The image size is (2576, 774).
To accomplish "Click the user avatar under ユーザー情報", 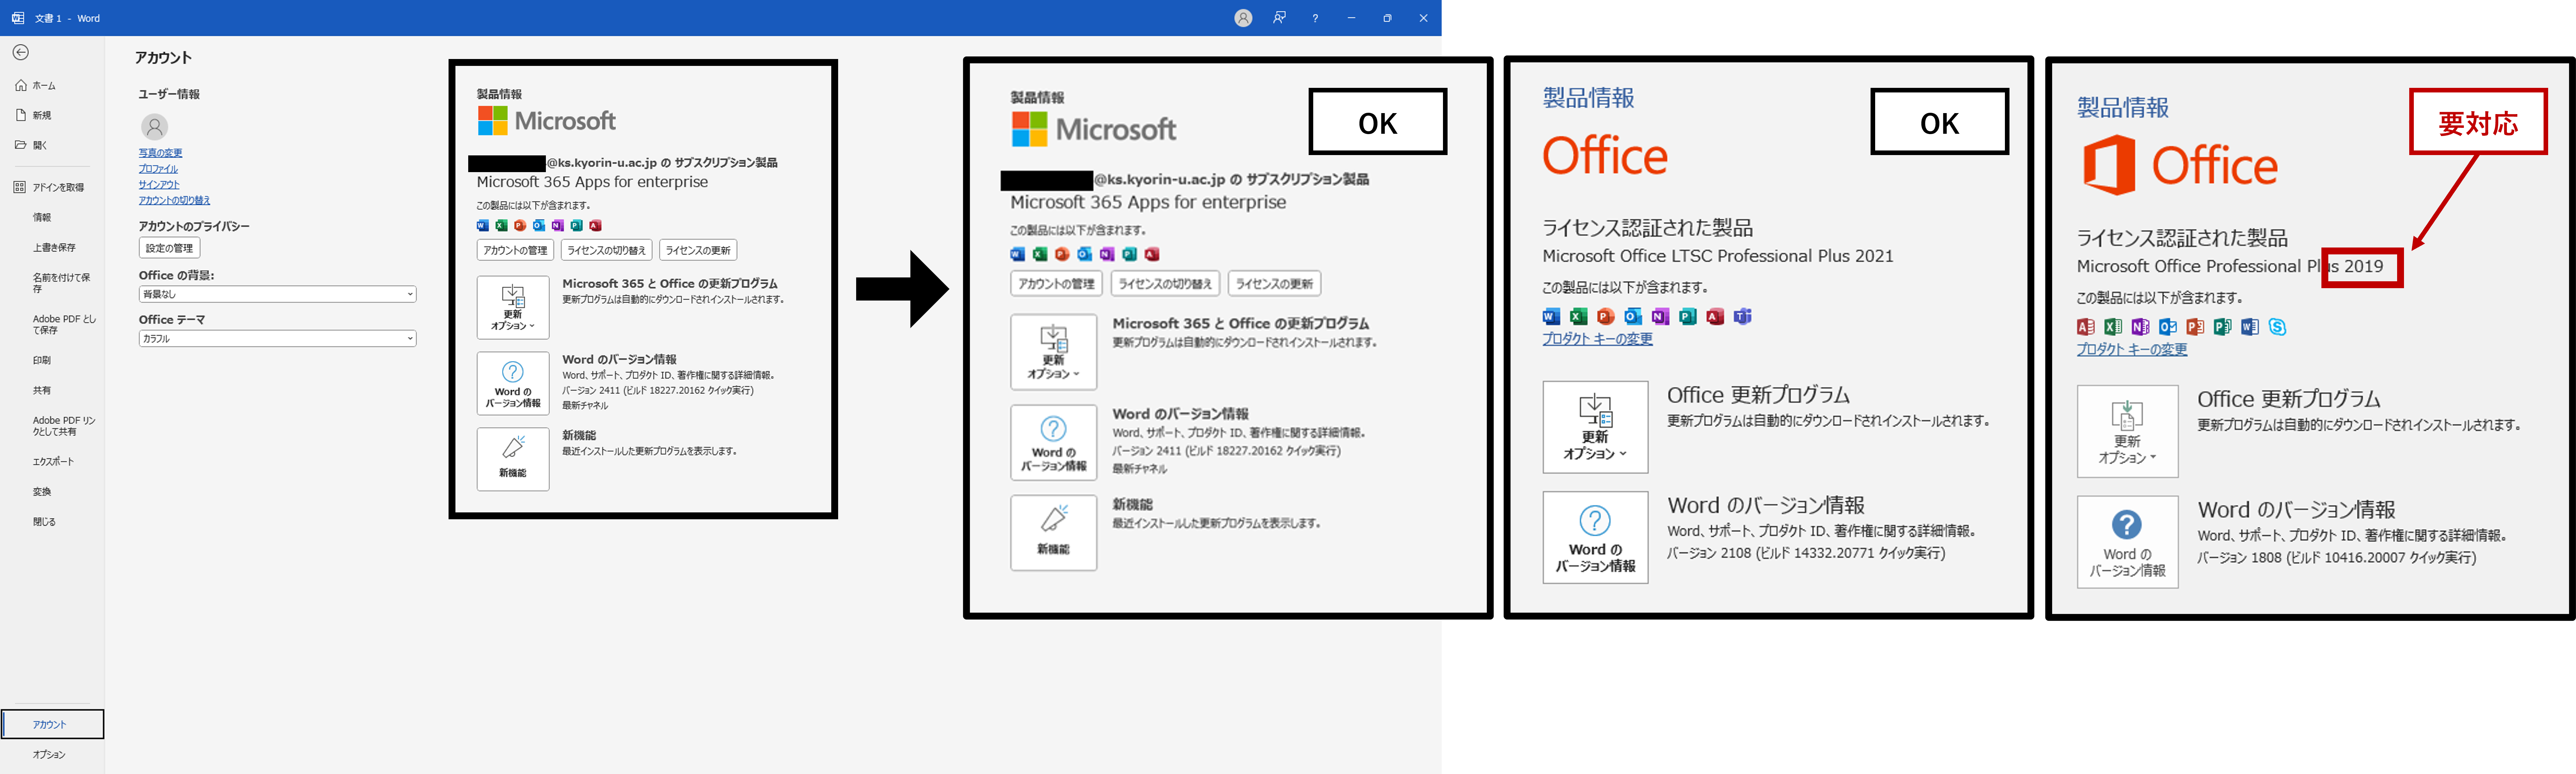I will pos(154,127).
